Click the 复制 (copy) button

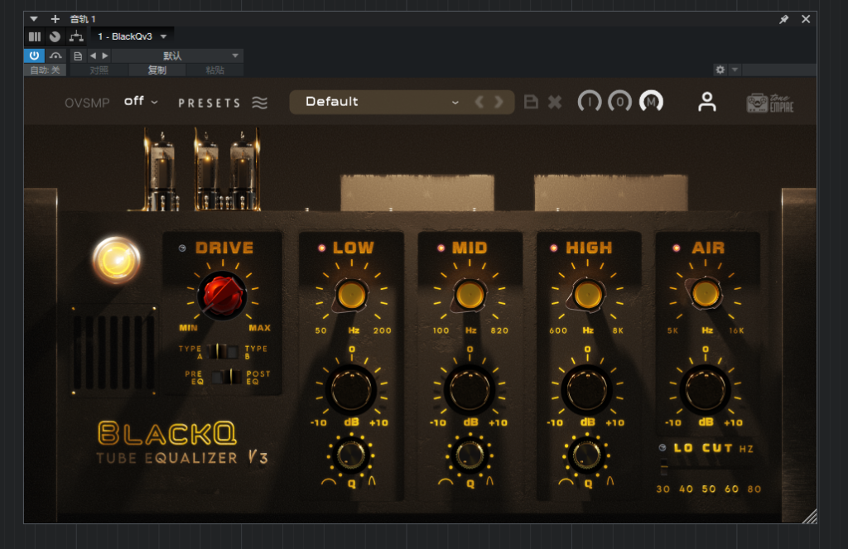tap(157, 70)
